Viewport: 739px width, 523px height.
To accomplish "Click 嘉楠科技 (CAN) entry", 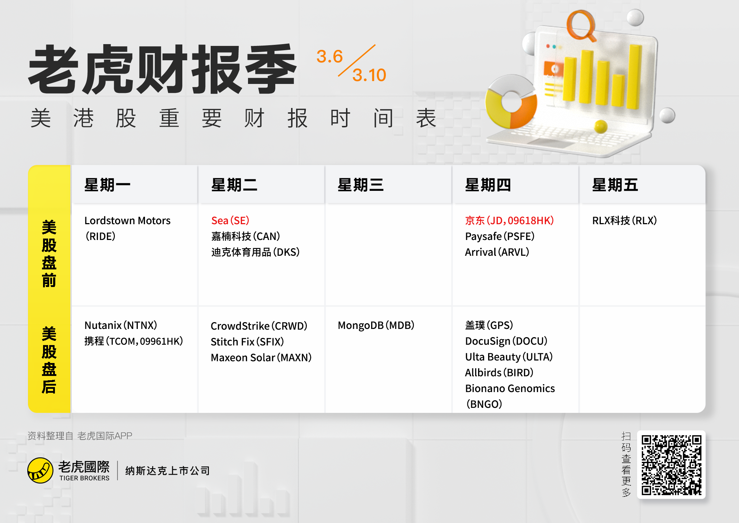I will tap(245, 236).
